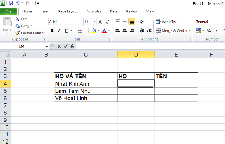Click the Wrap Text button

coord(167,22)
